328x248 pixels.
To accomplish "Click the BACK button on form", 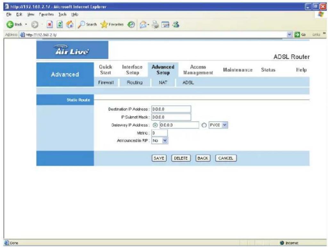I will pyautogui.click(x=203, y=158).
